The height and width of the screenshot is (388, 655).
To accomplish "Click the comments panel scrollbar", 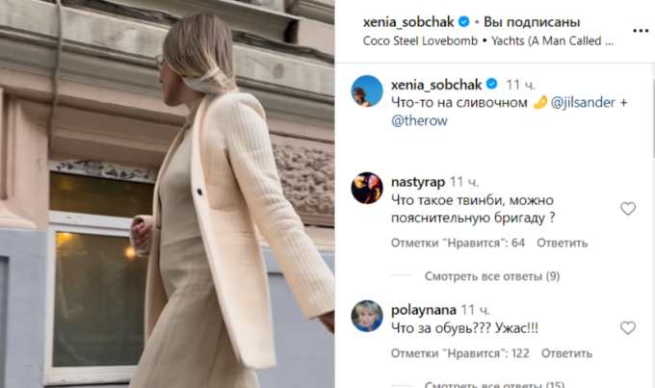I will [x=652, y=113].
